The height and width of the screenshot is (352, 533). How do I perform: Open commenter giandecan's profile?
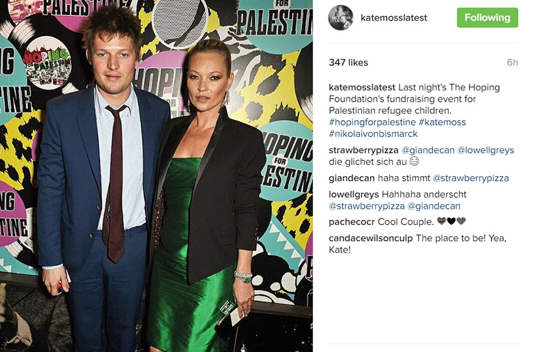tap(352, 179)
